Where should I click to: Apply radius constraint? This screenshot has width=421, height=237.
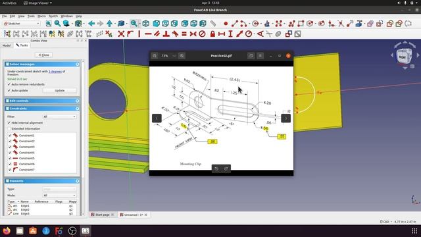249,34
